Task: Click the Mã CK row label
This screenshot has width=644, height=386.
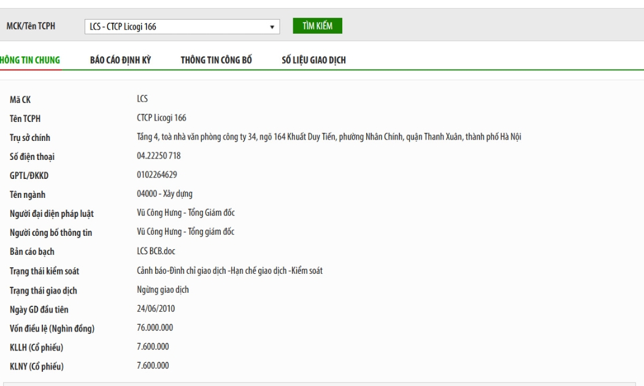Action: point(20,100)
